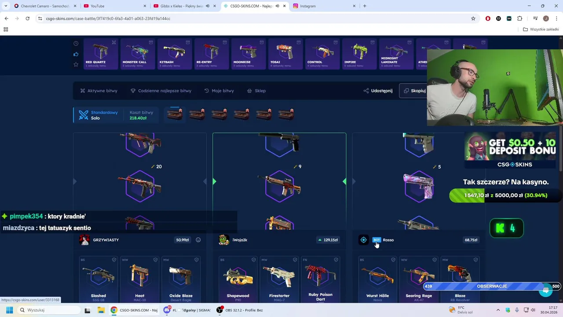
Task: Toggle shield icon on Ruby Poison Dart card
Action: point(336,260)
